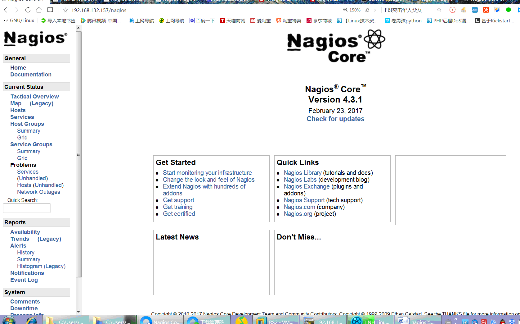Viewport: 520px width, 324px height.
Task: Bookmark this page with the star icon
Action: [x=65, y=10]
